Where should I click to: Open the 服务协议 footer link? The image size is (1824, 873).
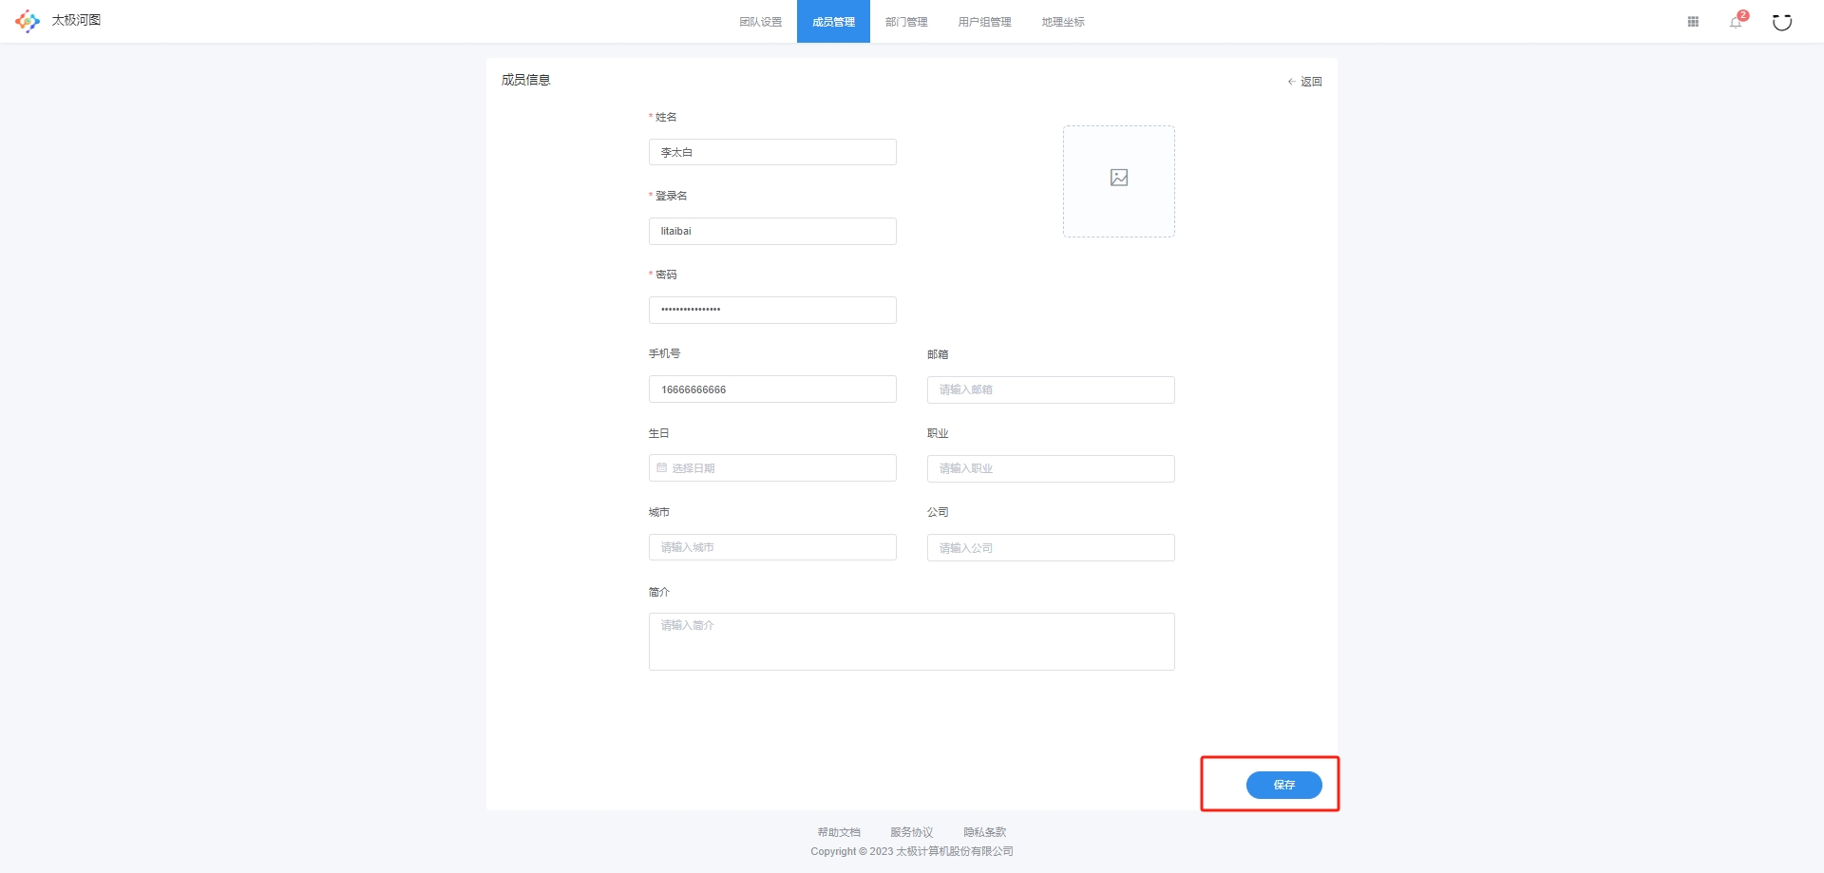coord(912,832)
